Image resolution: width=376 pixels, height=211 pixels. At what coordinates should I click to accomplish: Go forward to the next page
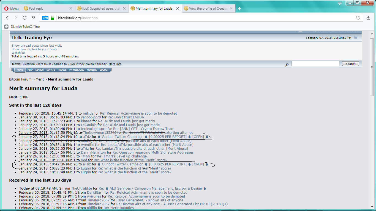[x=16, y=18]
